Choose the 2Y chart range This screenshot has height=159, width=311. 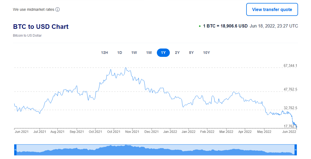(x=177, y=53)
